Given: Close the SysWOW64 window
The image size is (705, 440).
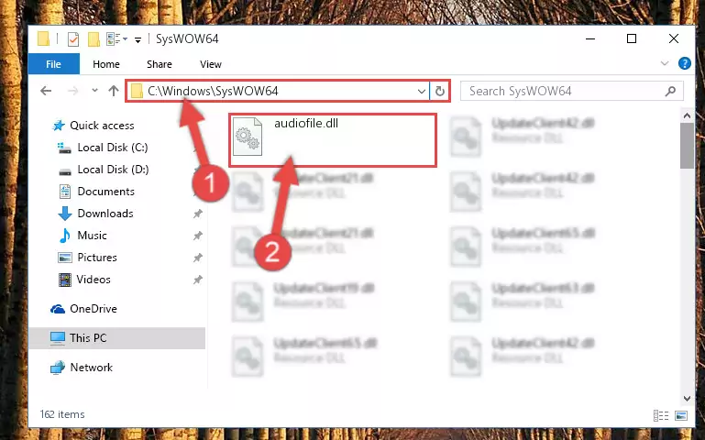Looking at the screenshot, I should coord(674,39).
